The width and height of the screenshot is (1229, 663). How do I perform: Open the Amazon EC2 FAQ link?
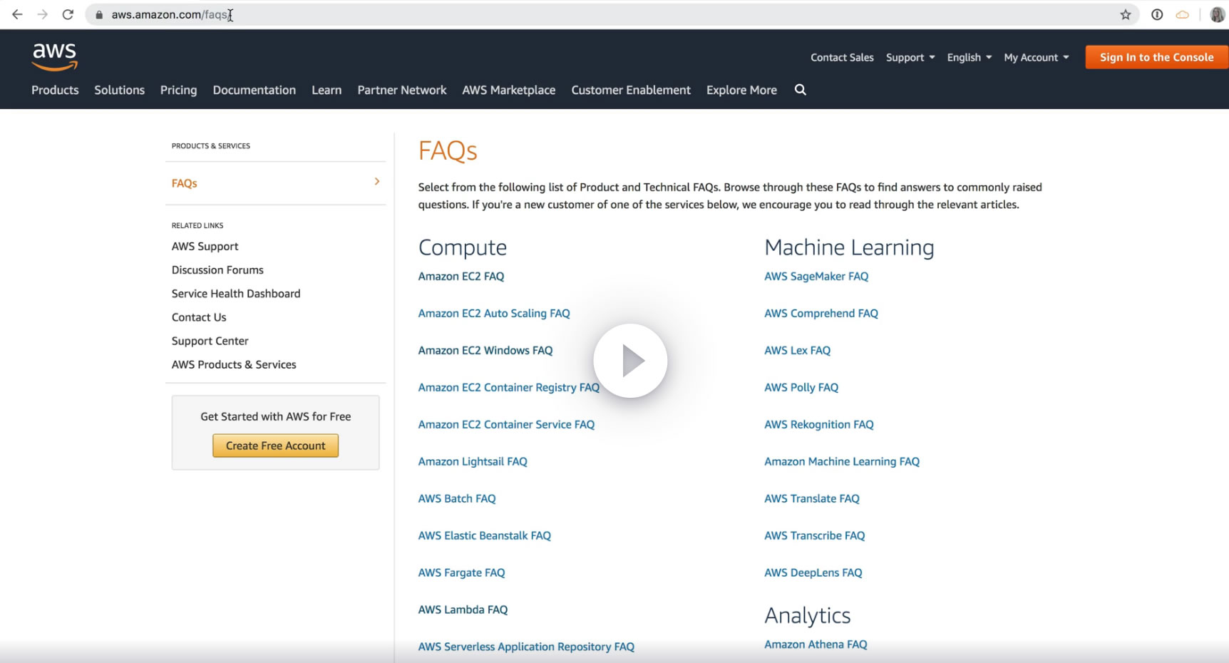(461, 276)
